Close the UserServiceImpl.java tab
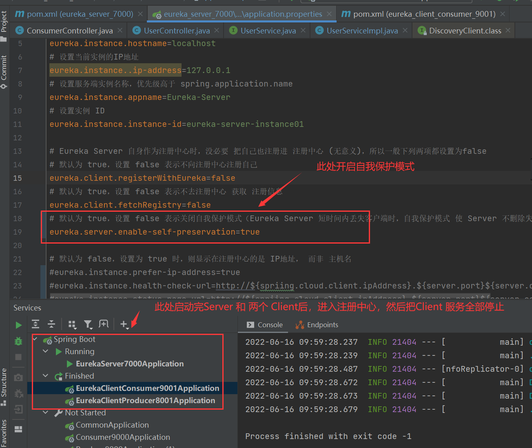Screen dimensions: 532x448 [405, 31]
